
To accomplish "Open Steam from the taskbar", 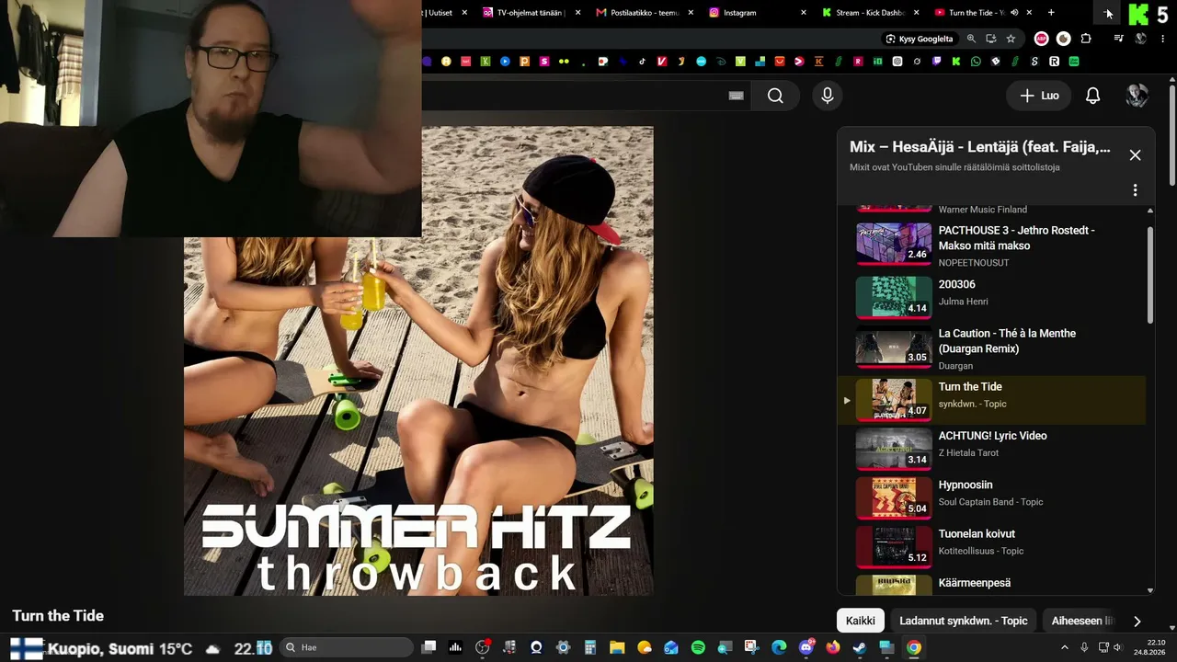I will tap(860, 647).
